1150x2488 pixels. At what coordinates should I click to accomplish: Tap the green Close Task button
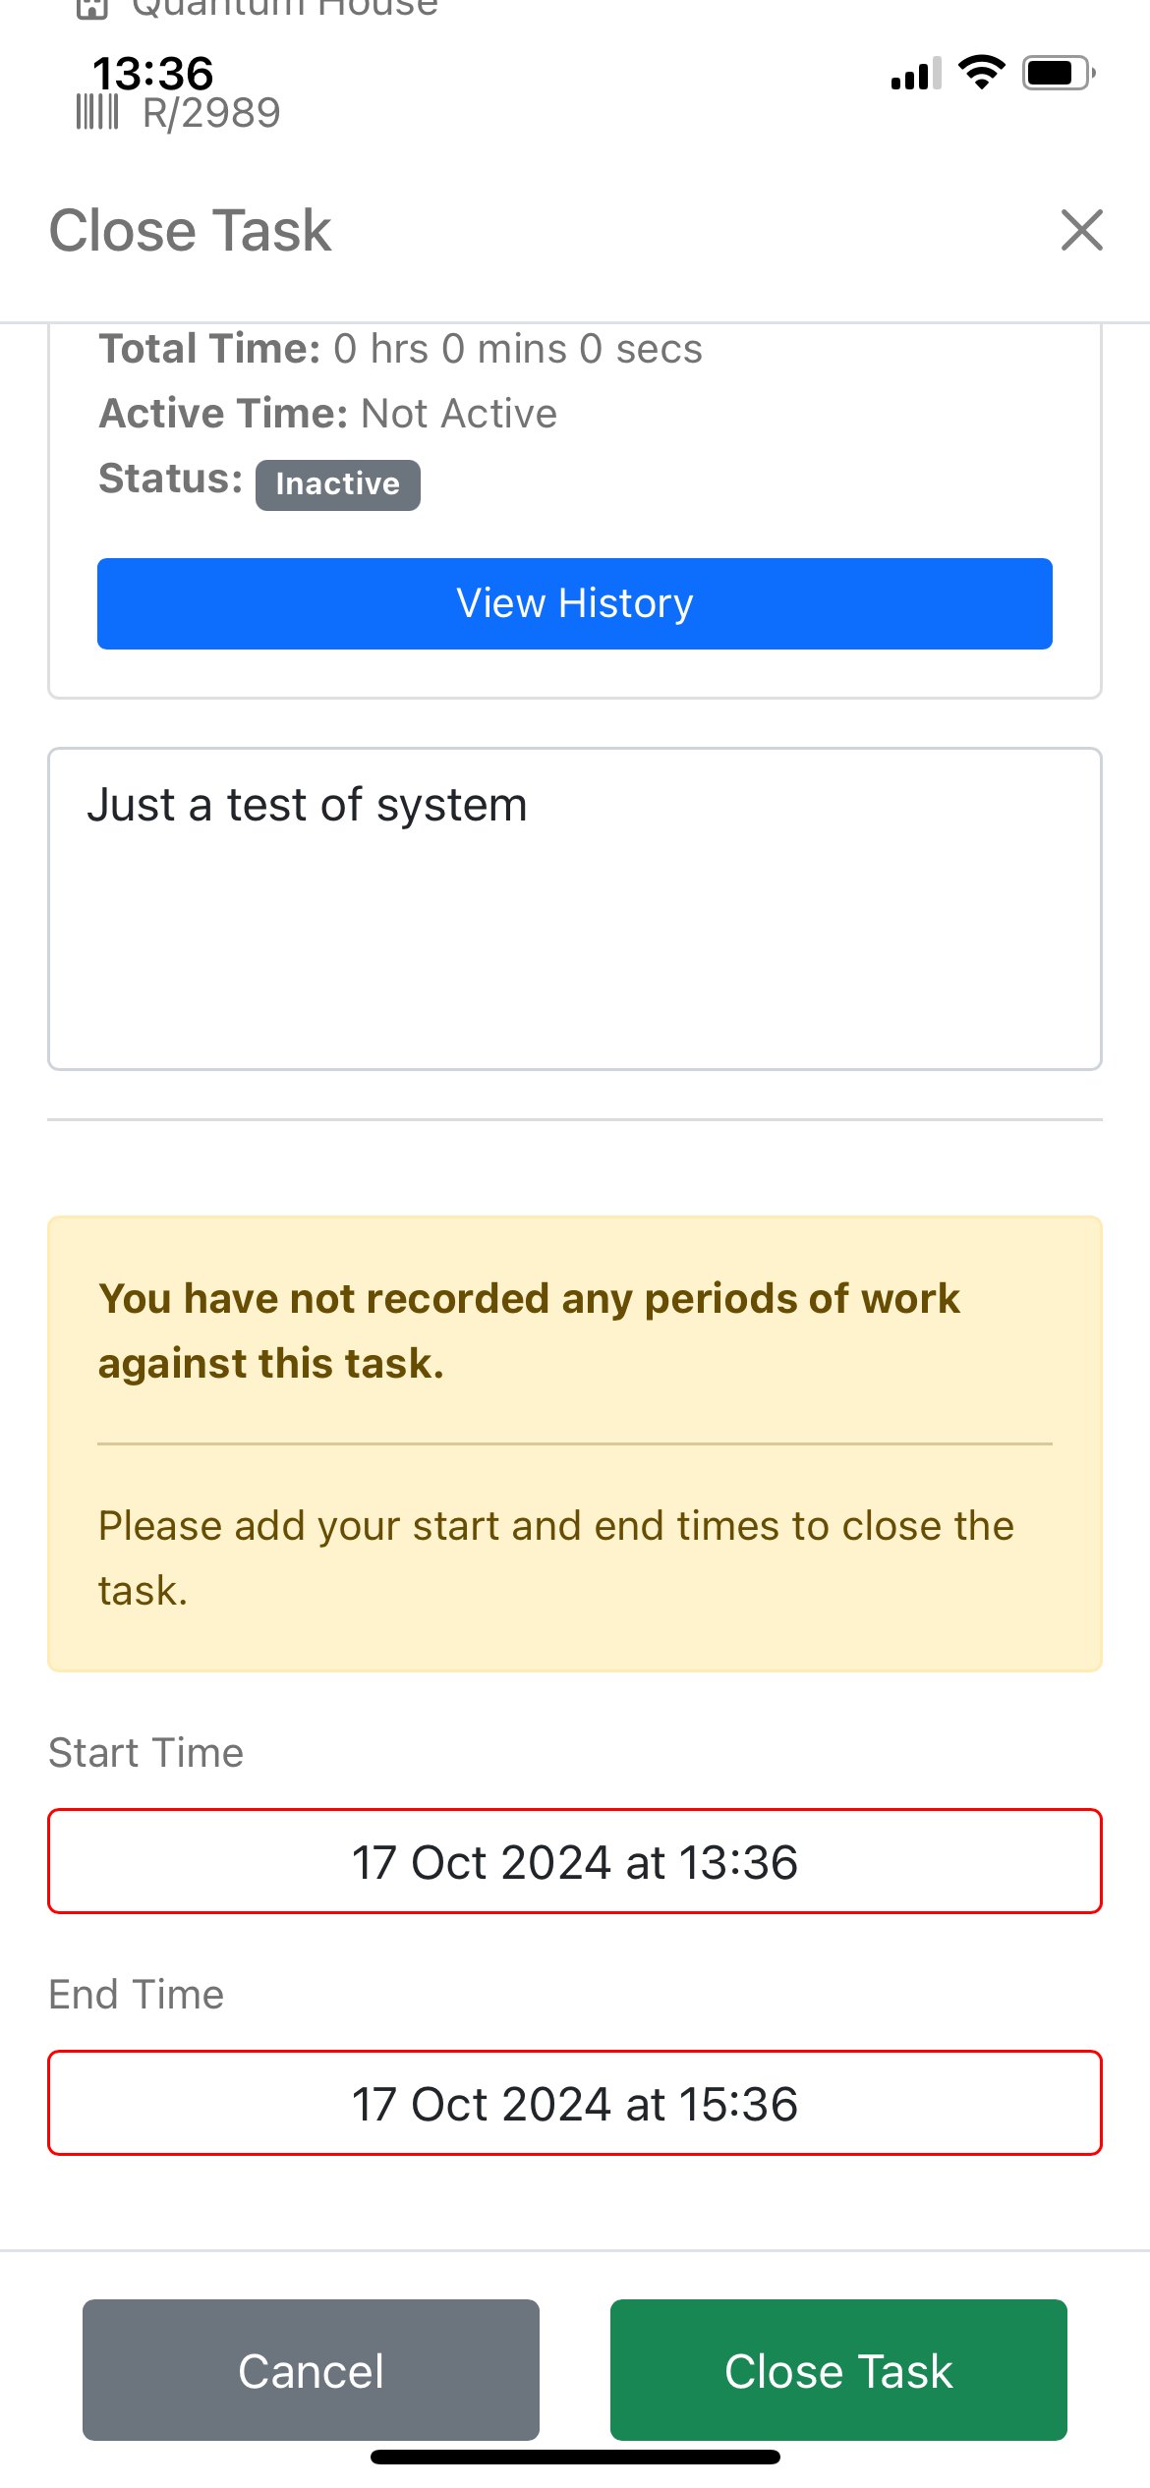pyautogui.click(x=837, y=2371)
